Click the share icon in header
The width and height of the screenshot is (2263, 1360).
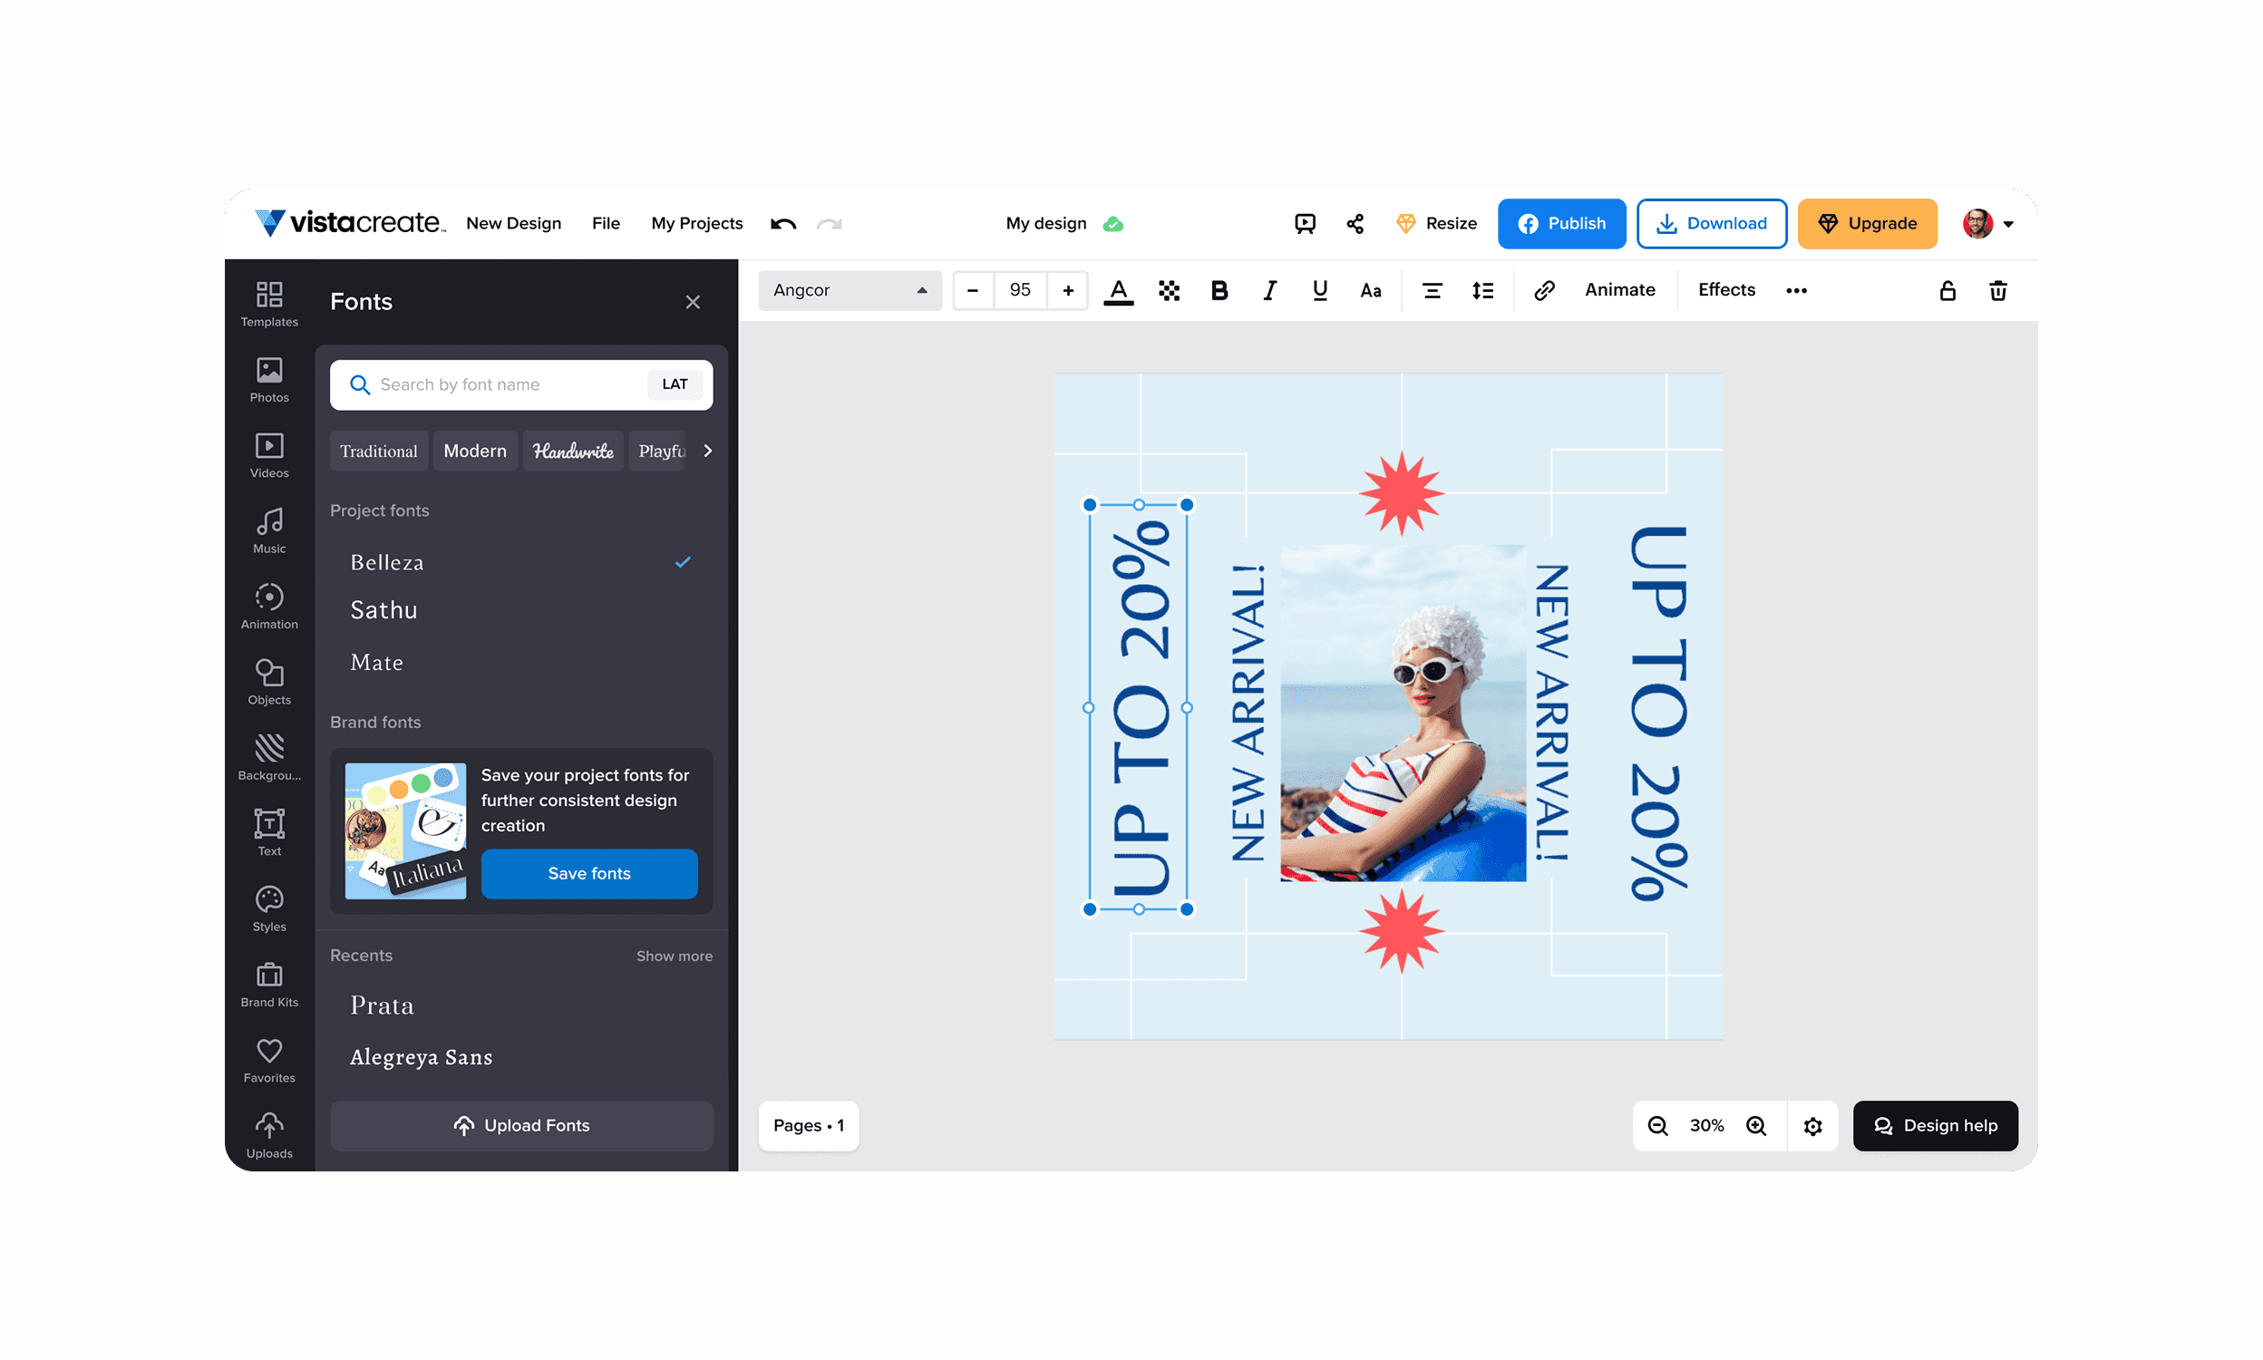[x=1355, y=224]
